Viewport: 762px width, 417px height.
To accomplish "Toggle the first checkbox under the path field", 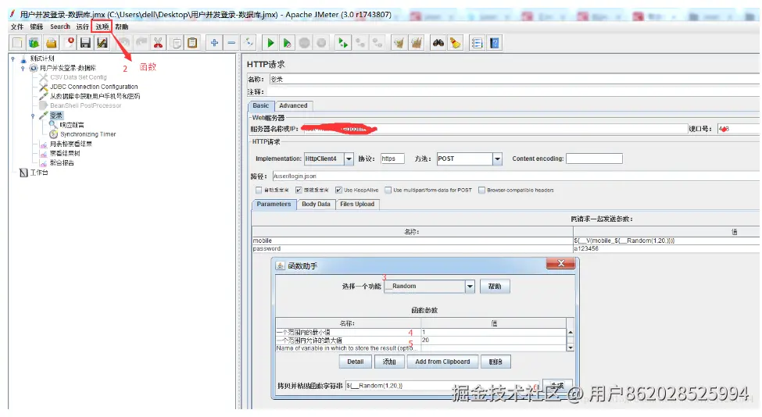I will (x=259, y=191).
